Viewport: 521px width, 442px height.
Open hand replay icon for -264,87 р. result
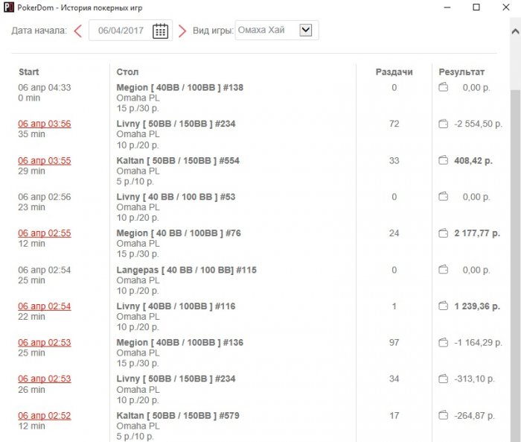pos(444,415)
